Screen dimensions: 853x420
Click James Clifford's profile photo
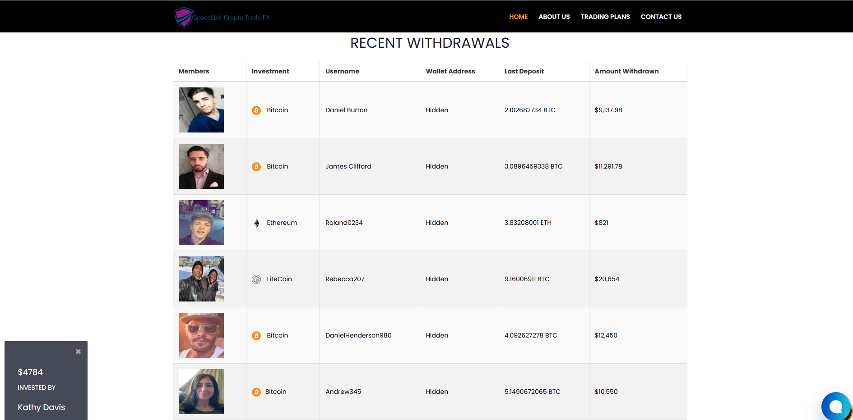[x=201, y=166]
